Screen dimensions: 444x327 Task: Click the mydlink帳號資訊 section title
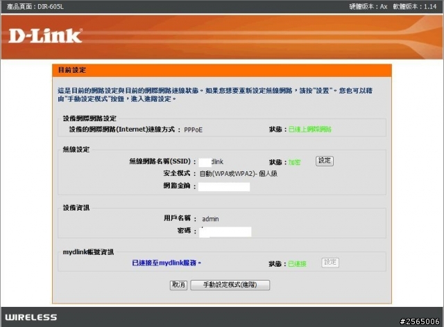[x=88, y=251]
